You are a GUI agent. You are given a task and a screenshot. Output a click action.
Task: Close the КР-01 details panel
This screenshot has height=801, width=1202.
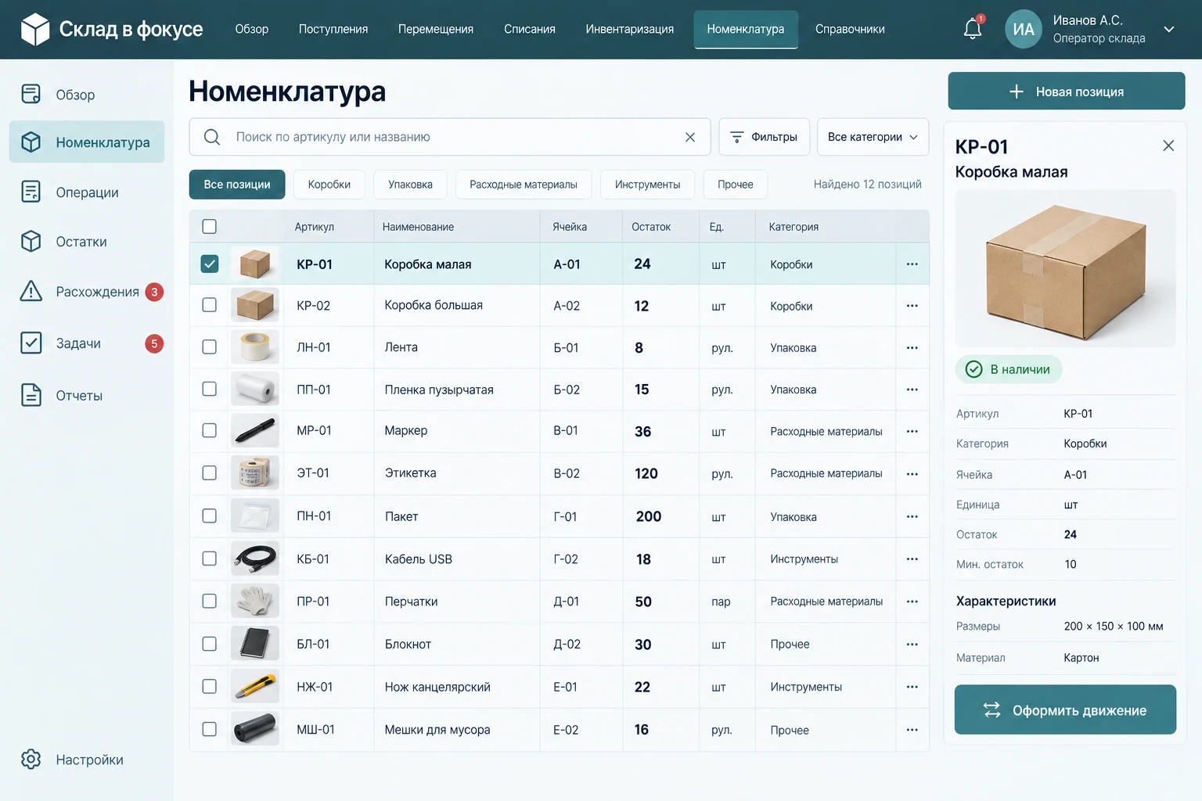[1168, 145]
